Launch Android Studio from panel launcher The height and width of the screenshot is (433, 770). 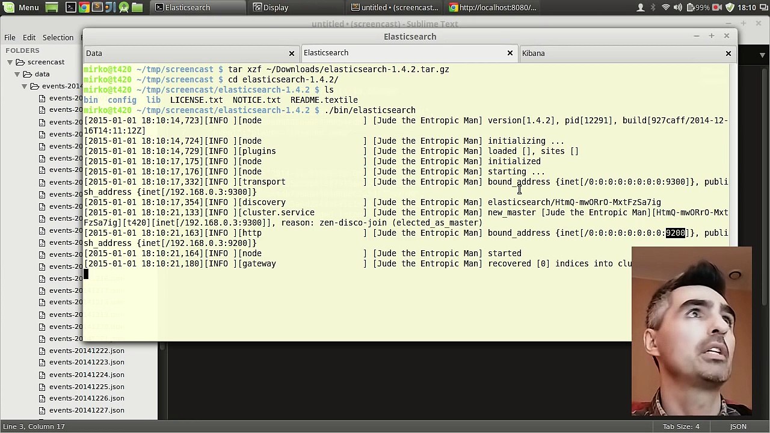124,7
